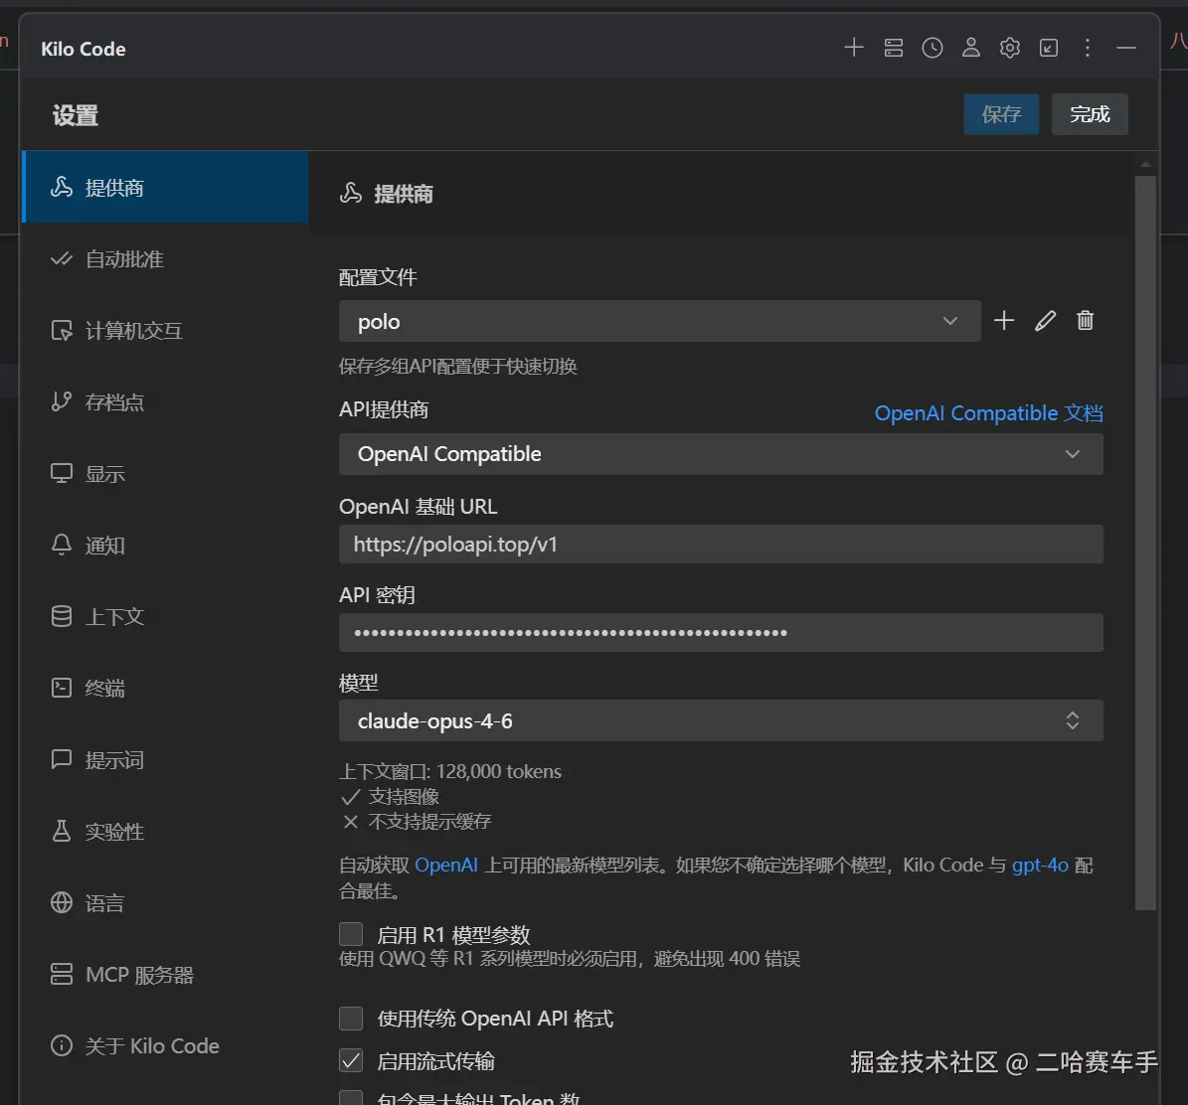Delete the polo profile with trash icon
Image resolution: width=1188 pixels, height=1105 pixels.
click(x=1085, y=320)
